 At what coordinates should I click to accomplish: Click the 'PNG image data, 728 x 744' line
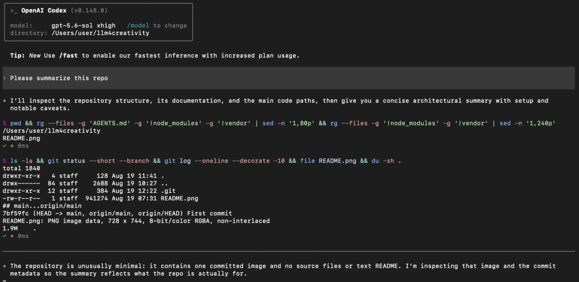pyautogui.click(x=136, y=221)
